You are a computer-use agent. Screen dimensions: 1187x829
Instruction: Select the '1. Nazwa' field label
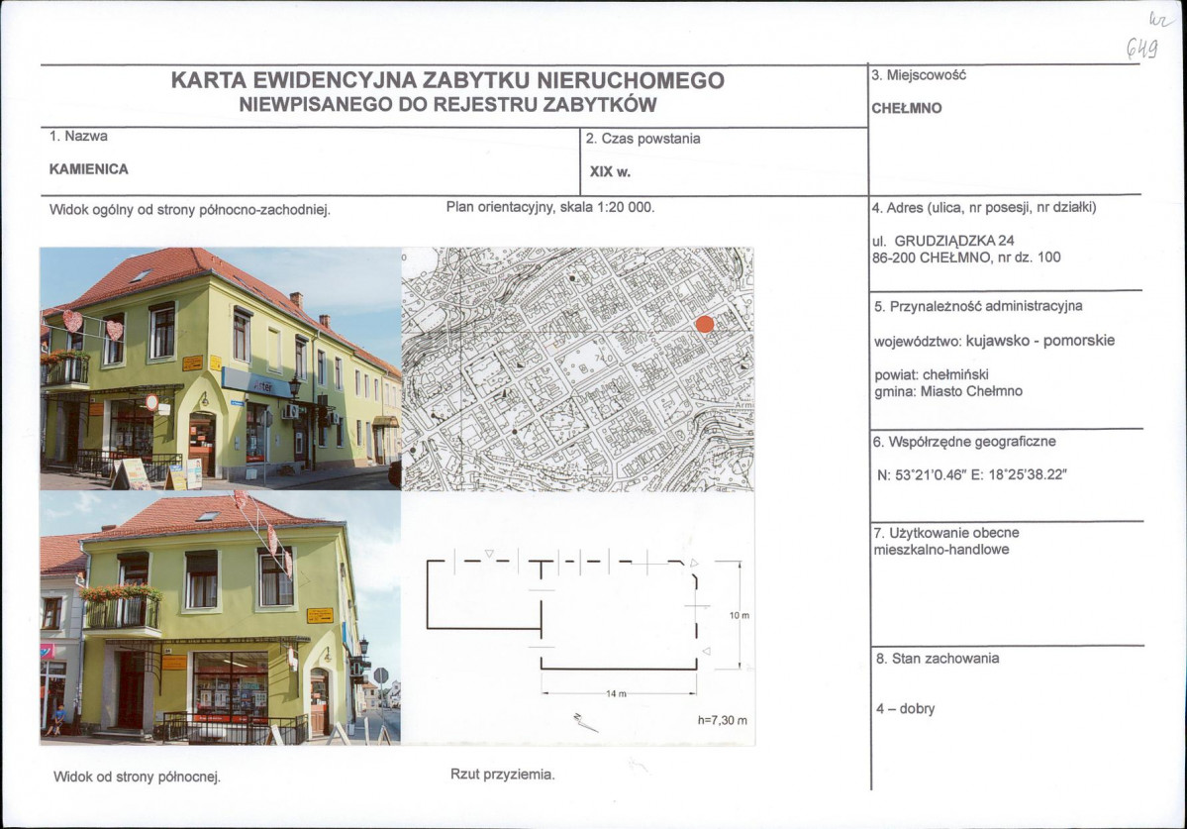[78, 137]
